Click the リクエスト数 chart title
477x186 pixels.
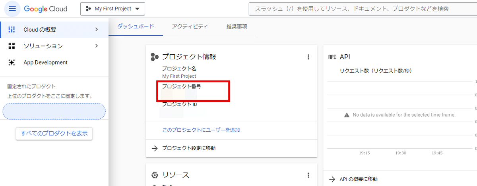(x=375, y=71)
